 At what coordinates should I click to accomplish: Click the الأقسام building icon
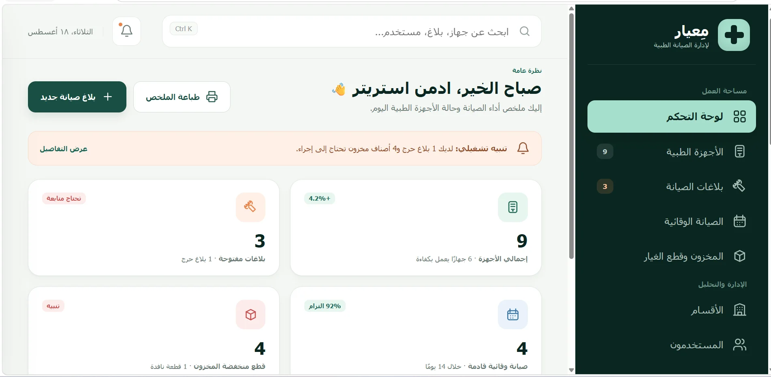(739, 310)
